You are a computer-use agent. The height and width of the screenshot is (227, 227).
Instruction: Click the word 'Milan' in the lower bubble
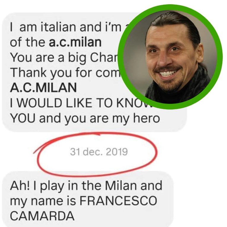tap(121, 185)
